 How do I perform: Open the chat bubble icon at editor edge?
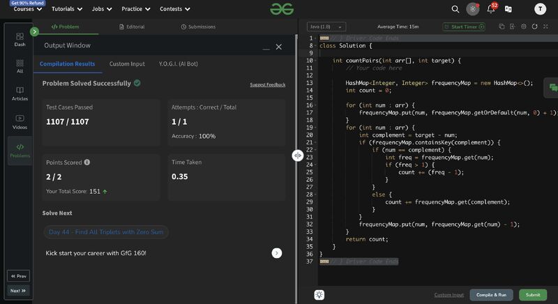[x=552, y=87]
